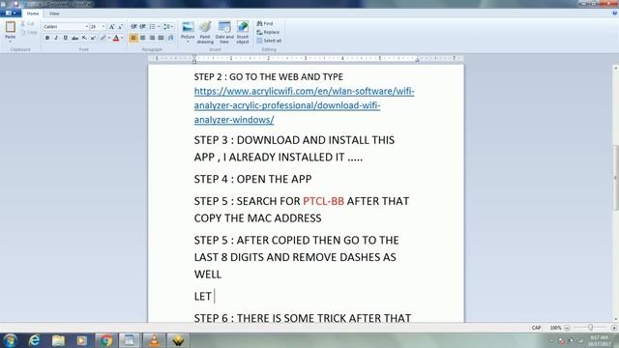Open VLC media player from taskbar
This screenshot has height=348, width=619.
[x=154, y=340]
